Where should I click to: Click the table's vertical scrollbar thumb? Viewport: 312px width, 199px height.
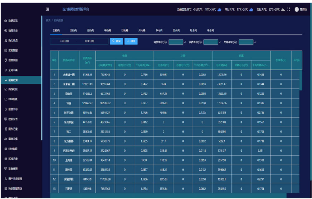click(301, 80)
